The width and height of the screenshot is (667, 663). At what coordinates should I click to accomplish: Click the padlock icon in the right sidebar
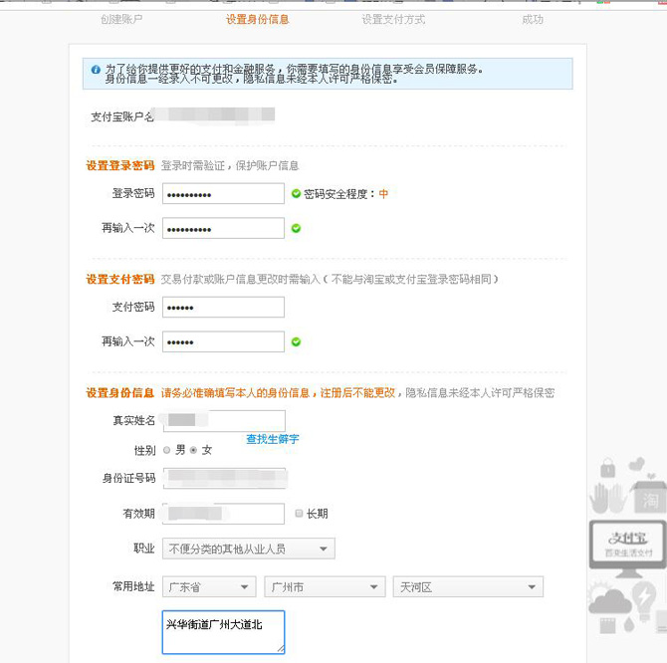click(x=607, y=468)
